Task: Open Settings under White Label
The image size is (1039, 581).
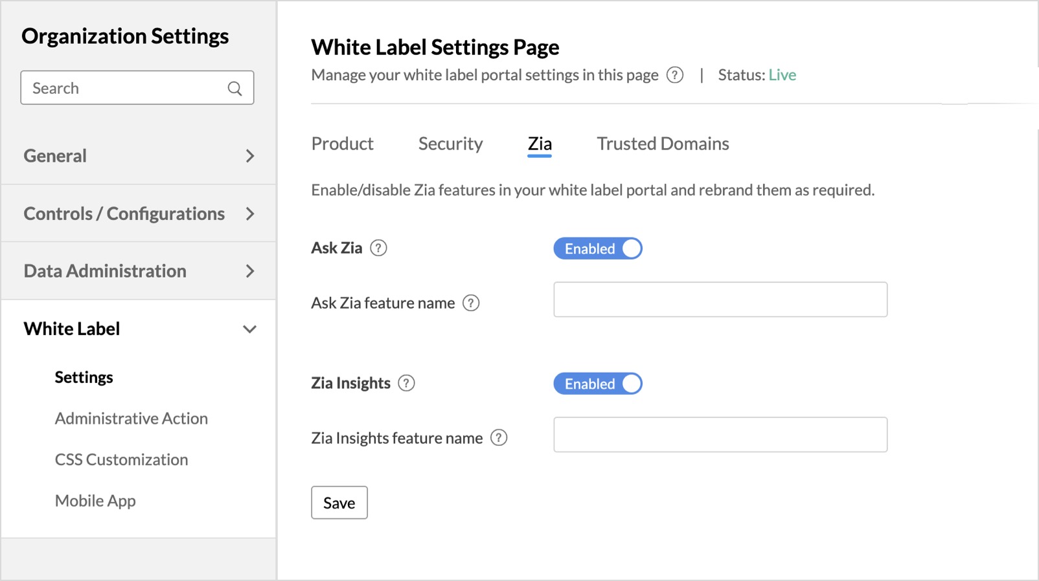Action: (84, 377)
